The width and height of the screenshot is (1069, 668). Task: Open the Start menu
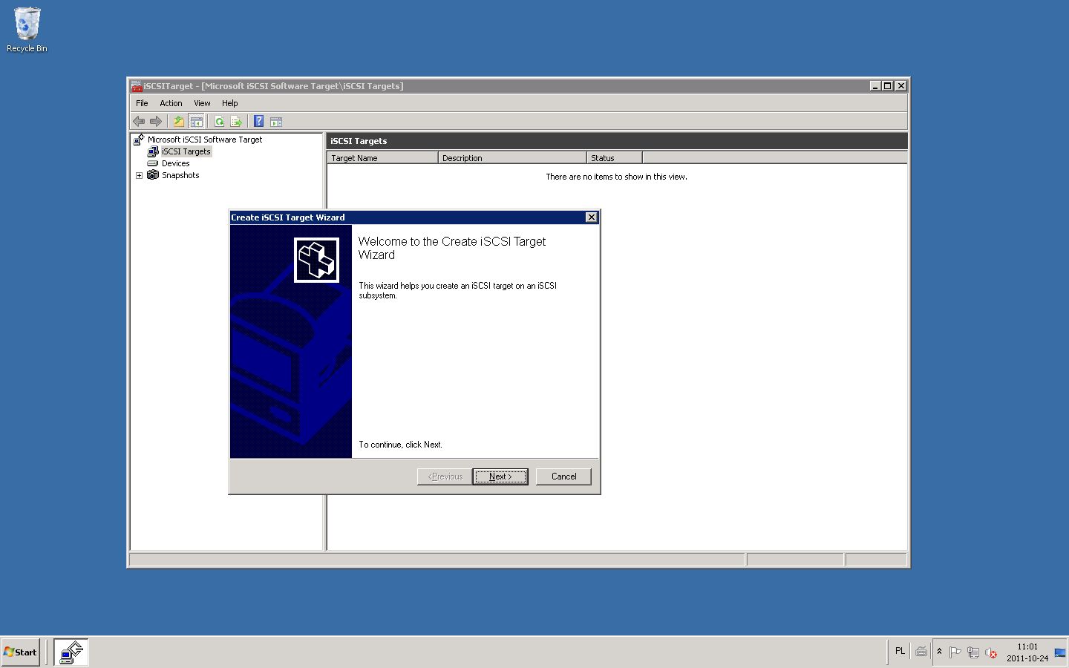pyautogui.click(x=19, y=652)
